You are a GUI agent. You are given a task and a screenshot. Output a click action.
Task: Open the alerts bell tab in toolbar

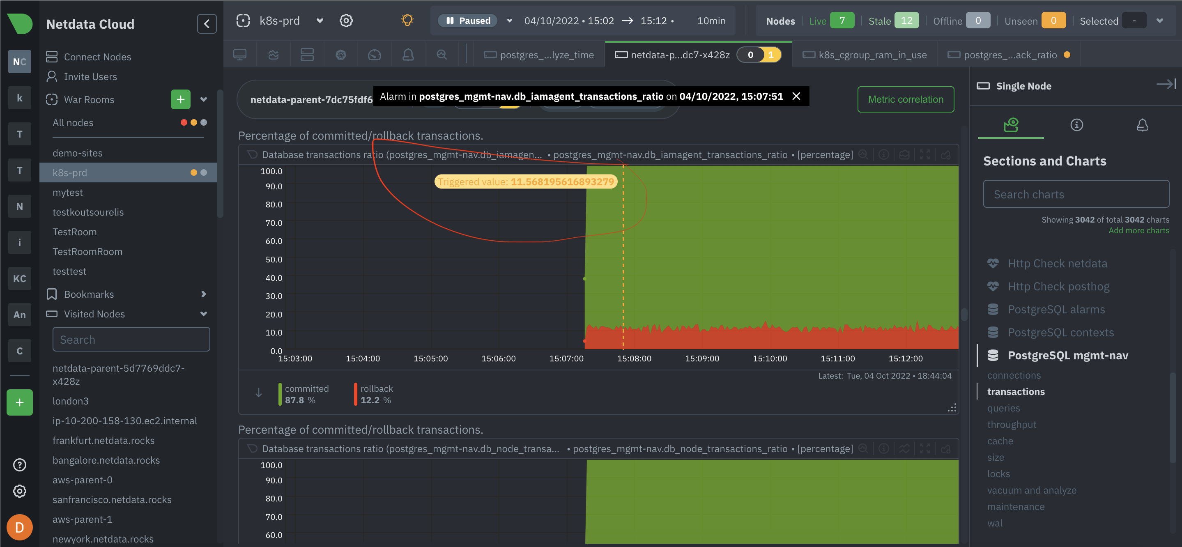point(408,55)
